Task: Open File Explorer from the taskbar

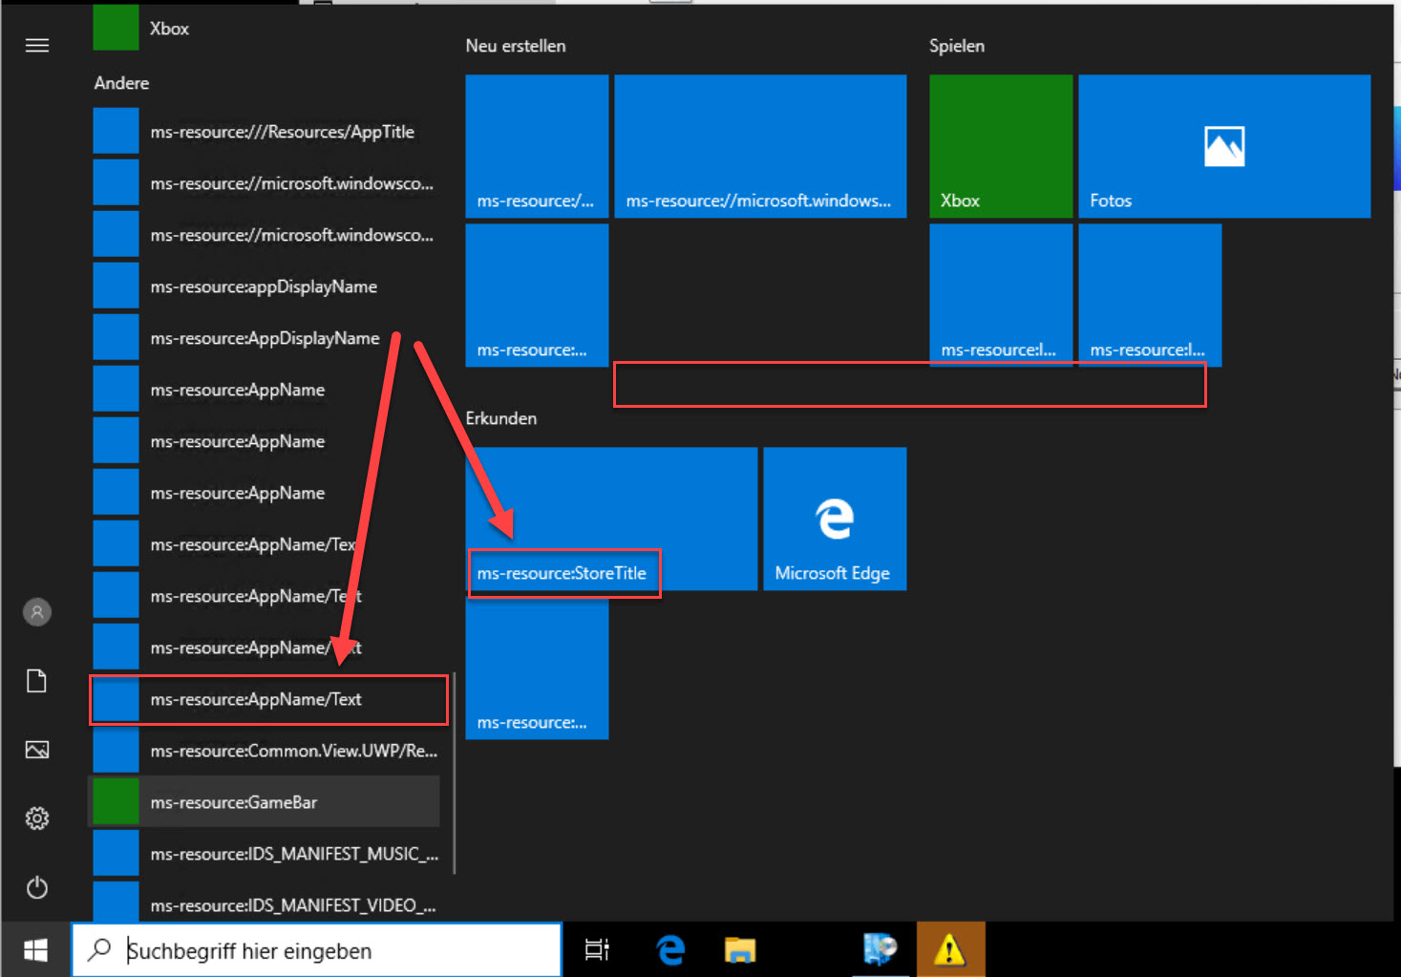Action: coord(740,950)
